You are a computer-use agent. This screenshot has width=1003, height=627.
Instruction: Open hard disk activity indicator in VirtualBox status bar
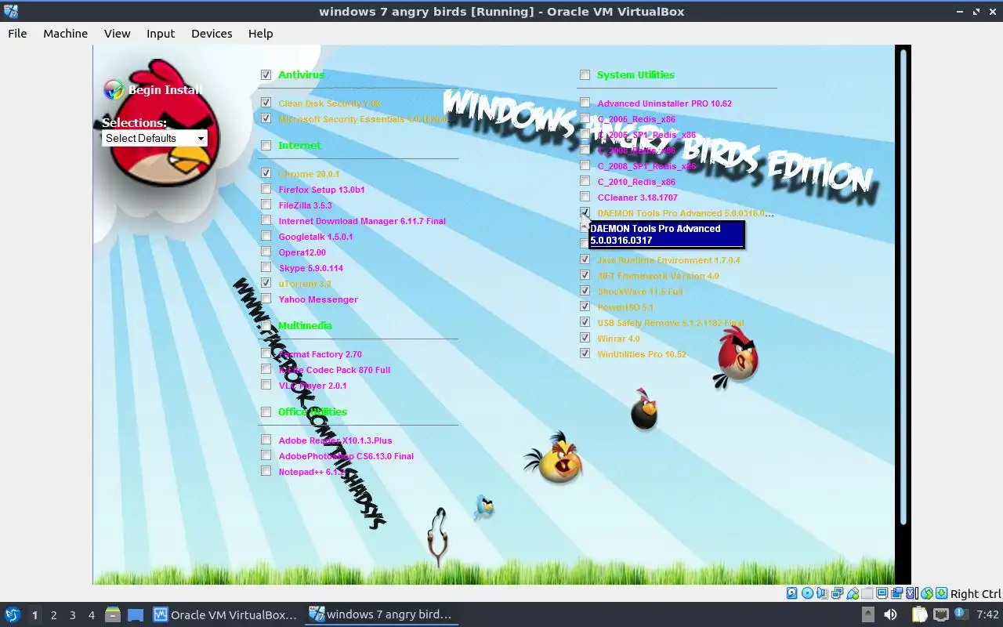[x=791, y=593]
